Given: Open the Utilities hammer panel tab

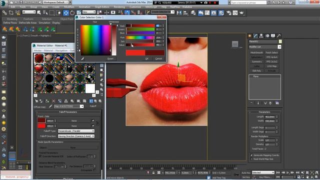Looking at the screenshot, I should (x=278, y=35).
